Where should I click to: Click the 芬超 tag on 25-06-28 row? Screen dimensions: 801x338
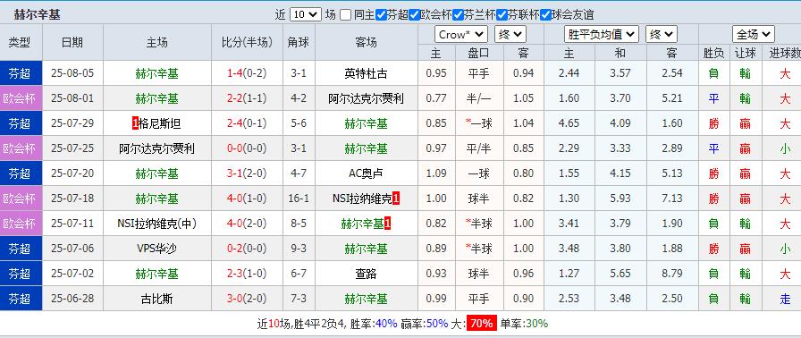coord(21,299)
